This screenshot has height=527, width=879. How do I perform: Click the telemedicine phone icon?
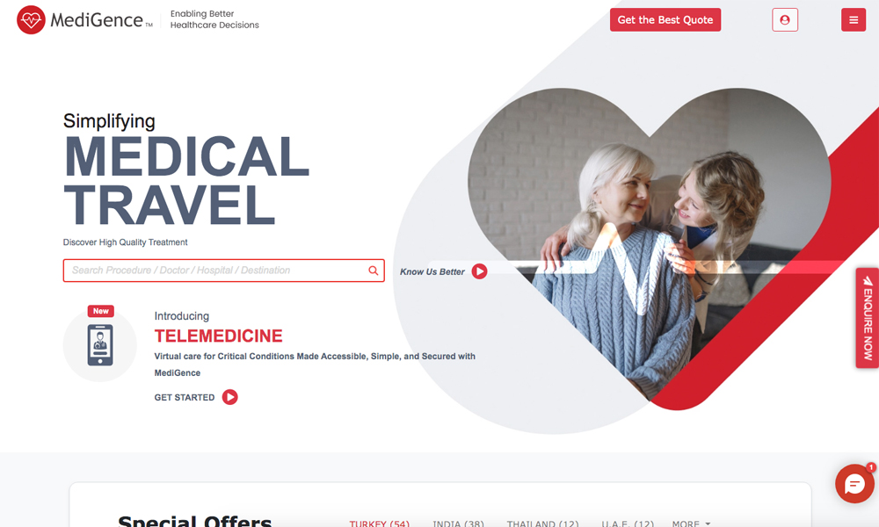coord(100,345)
